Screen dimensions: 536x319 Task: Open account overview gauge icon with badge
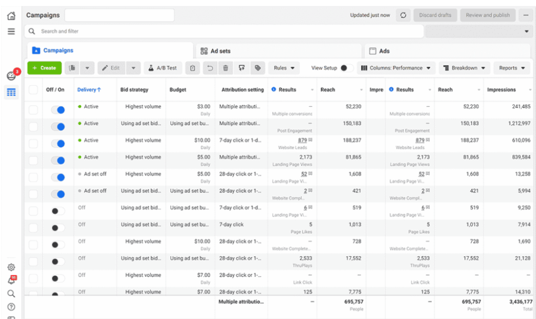tap(12, 76)
